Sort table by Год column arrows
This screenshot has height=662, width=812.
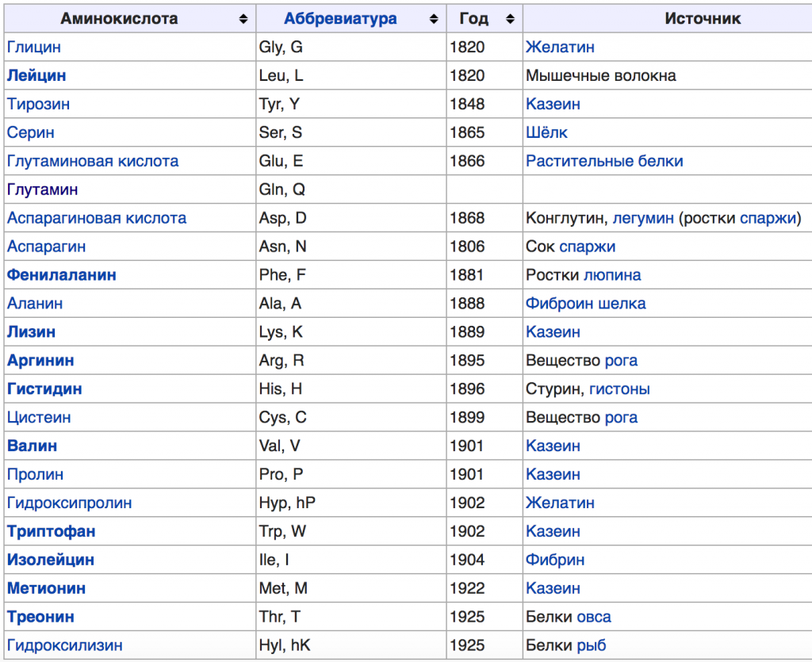[511, 19]
